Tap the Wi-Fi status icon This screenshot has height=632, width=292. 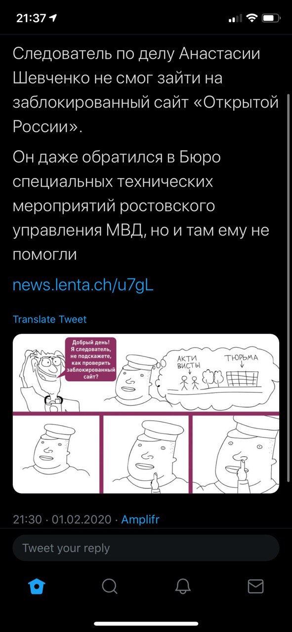252,18
